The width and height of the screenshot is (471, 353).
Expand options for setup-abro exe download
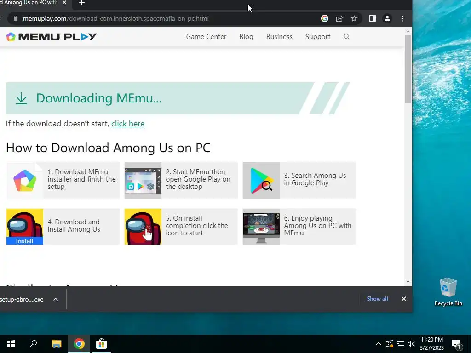56,299
